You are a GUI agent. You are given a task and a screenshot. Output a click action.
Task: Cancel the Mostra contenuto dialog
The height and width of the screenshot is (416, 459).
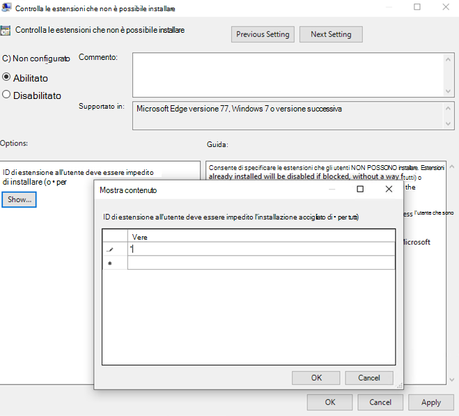click(369, 378)
